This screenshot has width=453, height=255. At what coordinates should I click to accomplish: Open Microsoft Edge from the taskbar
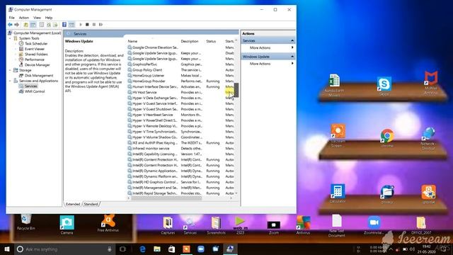point(142,249)
